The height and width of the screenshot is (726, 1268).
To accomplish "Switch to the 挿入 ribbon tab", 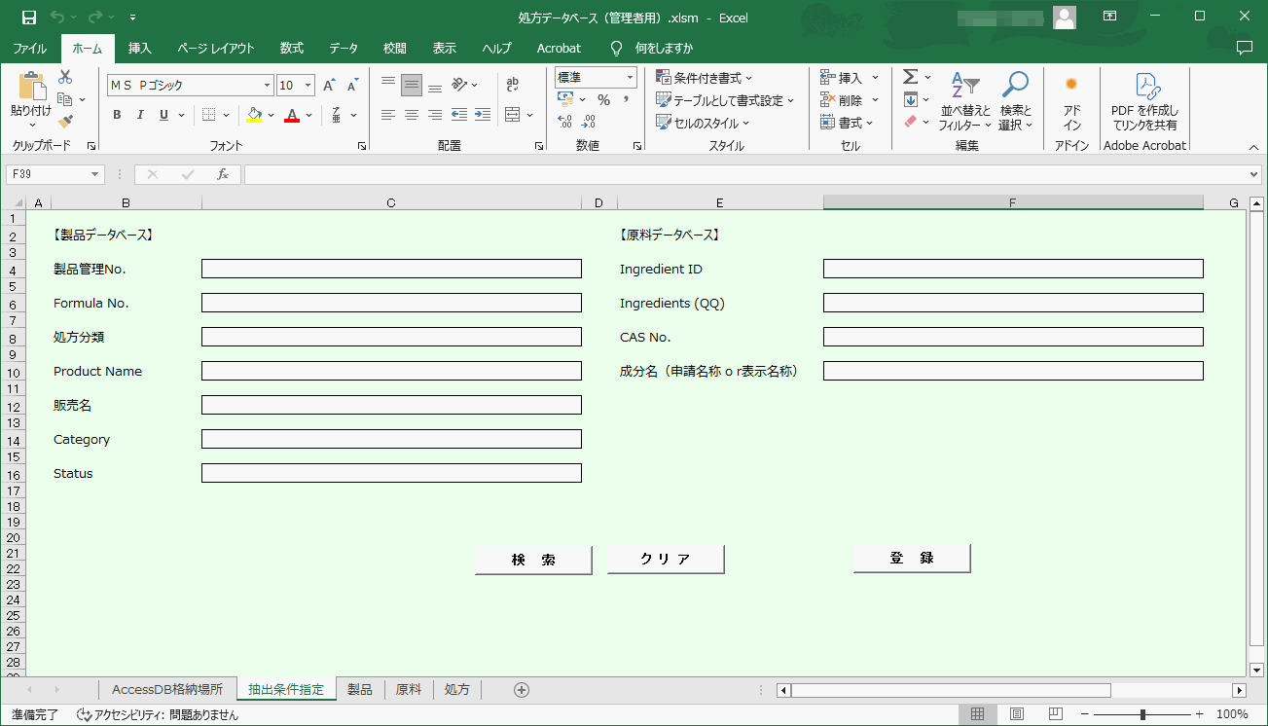I will 140,48.
